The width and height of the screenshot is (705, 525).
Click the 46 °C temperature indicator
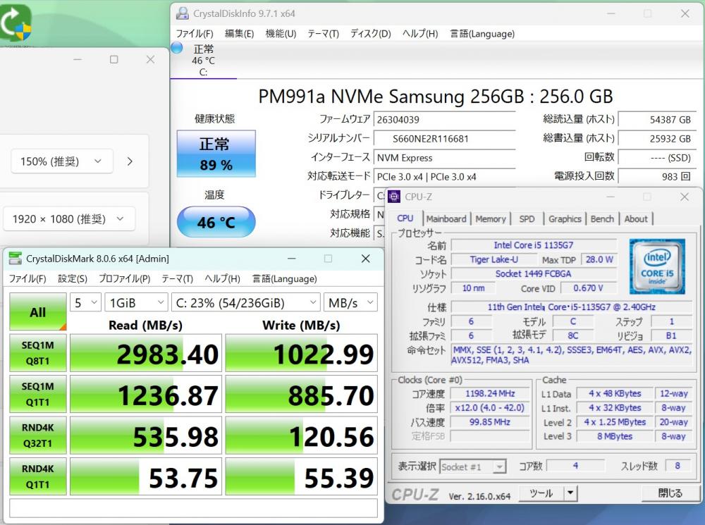pyautogui.click(x=216, y=223)
